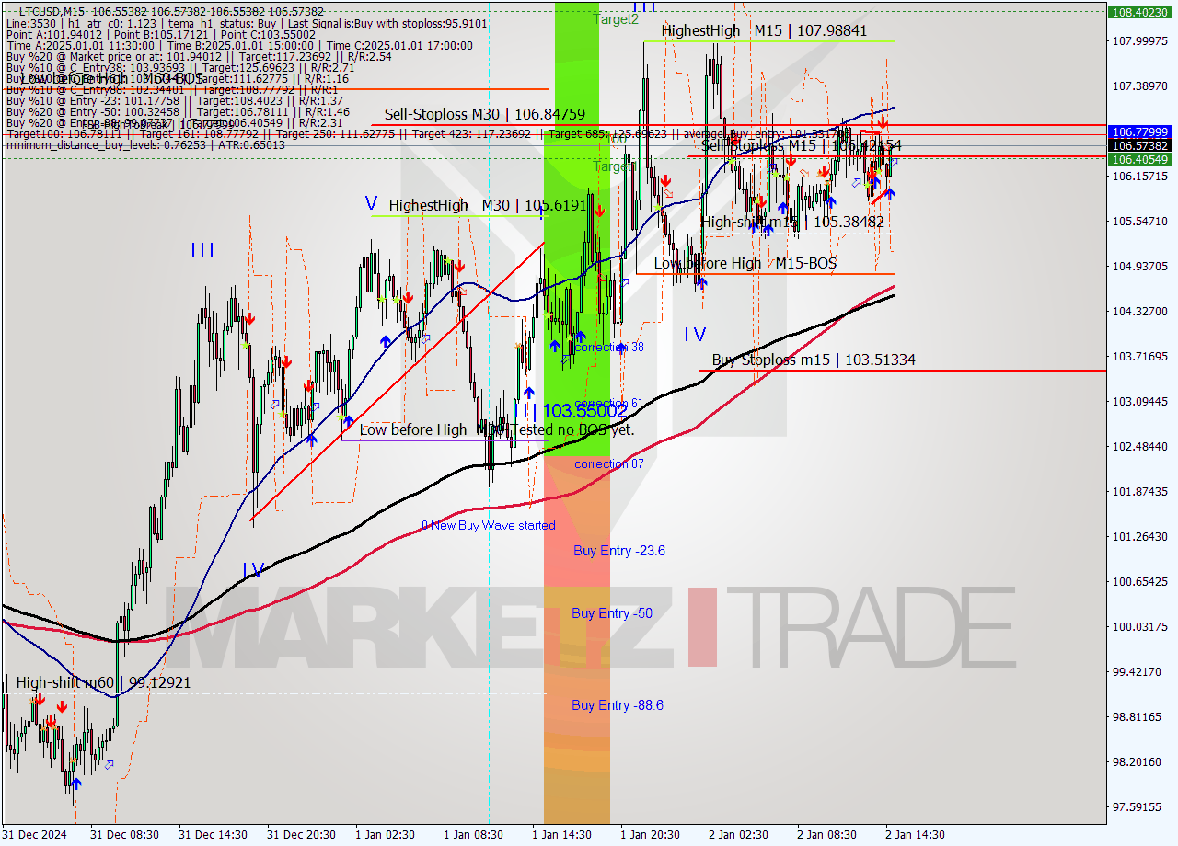Click the blue 106.77999 price tag
This screenshot has height=846, width=1178.
(1139, 132)
